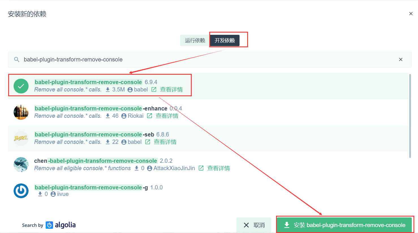
Task: Switch to the 开发依赖 tab
Action: (225, 40)
